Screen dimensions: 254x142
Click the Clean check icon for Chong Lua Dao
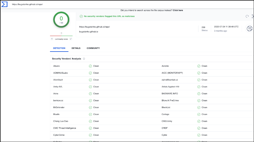(x=90, y=121)
